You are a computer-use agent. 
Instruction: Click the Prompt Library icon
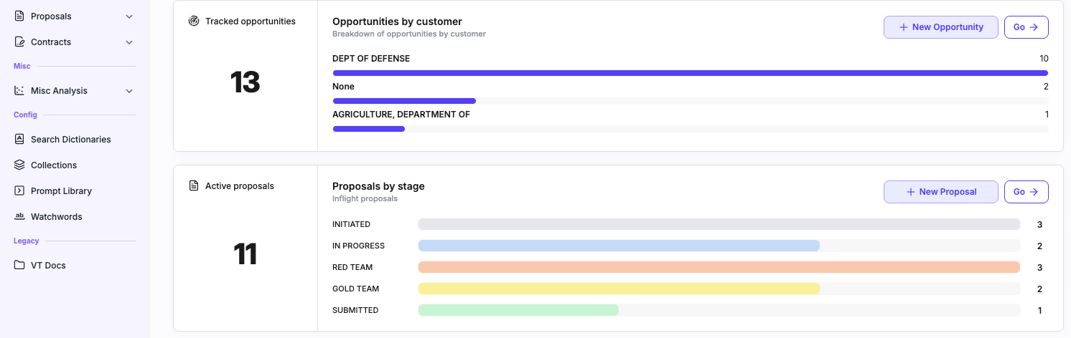pyautogui.click(x=19, y=190)
